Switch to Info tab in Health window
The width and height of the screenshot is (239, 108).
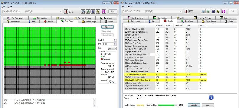tap(152, 21)
